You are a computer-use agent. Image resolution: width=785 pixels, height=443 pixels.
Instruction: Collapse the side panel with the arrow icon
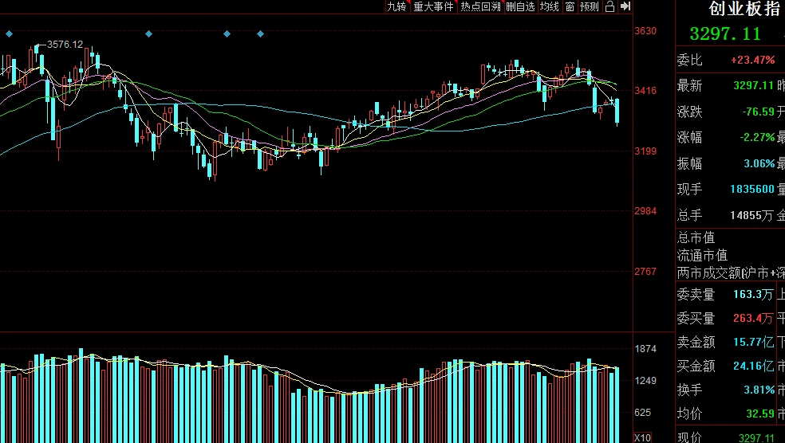pyautogui.click(x=625, y=6)
